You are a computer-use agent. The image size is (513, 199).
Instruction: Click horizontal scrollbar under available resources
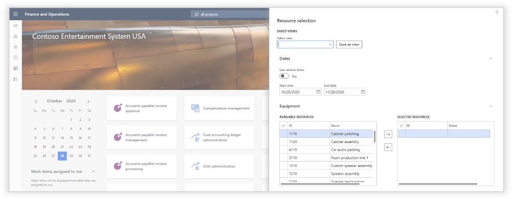pos(320,184)
